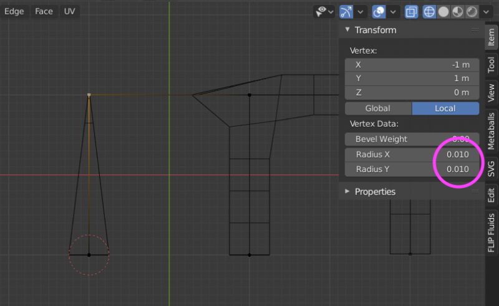
Task: Switch to Global coordinates
Action: (x=379, y=108)
